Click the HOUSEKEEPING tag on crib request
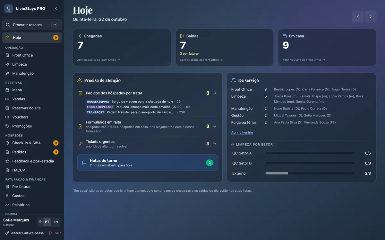The height and width of the screenshot is (240, 385). point(98,102)
